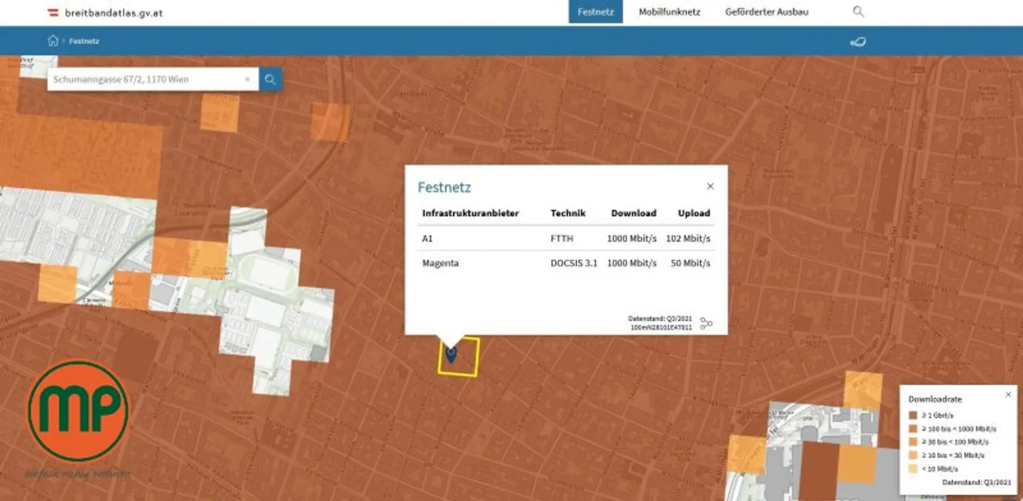Click the ≥ 1 Gbit/s legend swatch
Viewport: 1023px width, 501px height.
(913, 415)
